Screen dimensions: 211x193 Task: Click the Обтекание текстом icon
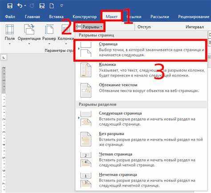tap(86, 90)
